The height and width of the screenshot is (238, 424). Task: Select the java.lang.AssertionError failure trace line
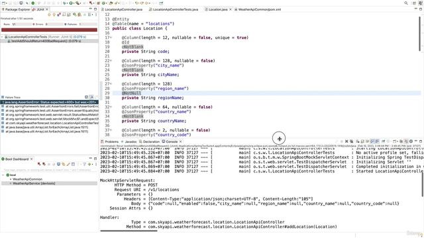pos(49,102)
